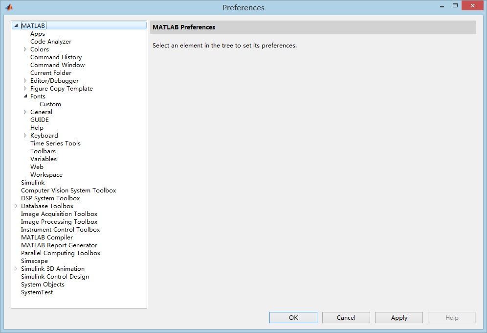Image resolution: width=487 pixels, height=333 pixels.
Task: Expand the Keyboard preferences node
Action: [25, 136]
